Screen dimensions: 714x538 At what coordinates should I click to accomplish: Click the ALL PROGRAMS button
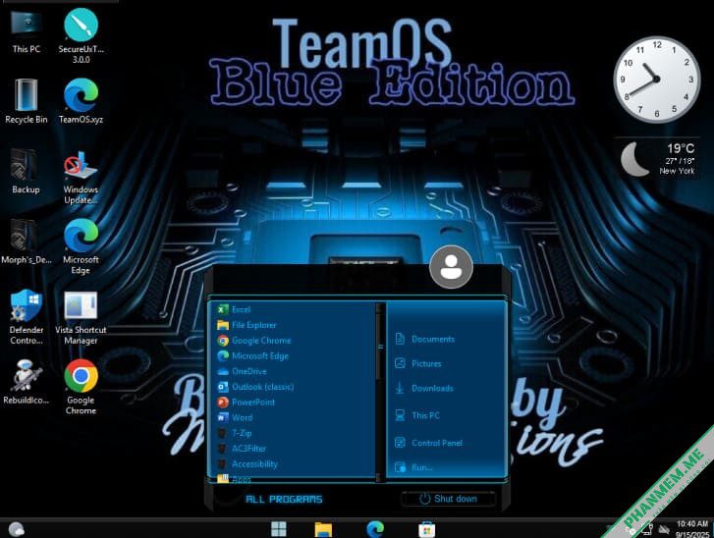(284, 500)
